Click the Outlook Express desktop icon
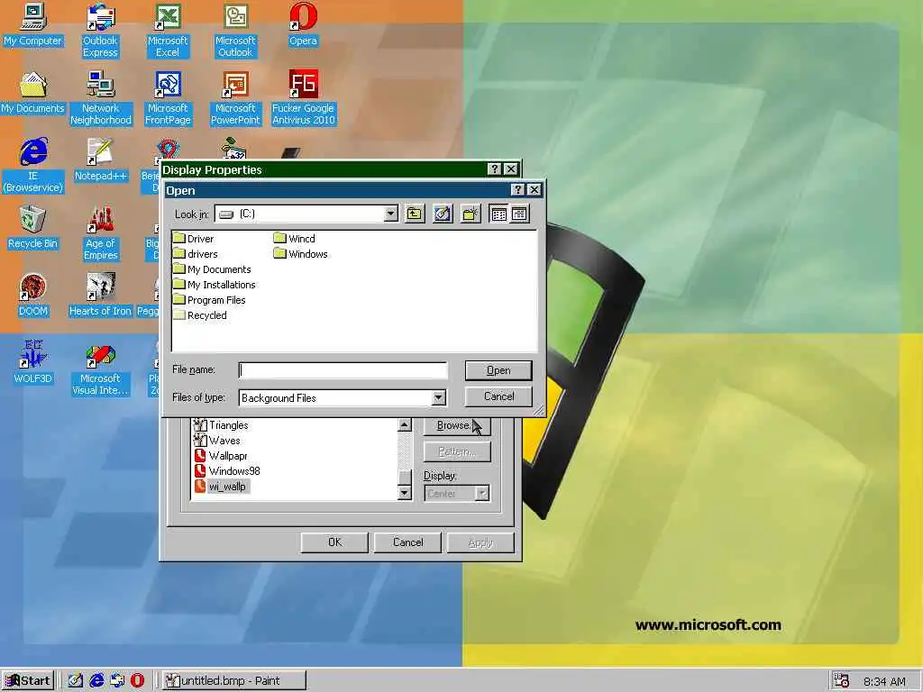923x692 pixels. (x=100, y=30)
